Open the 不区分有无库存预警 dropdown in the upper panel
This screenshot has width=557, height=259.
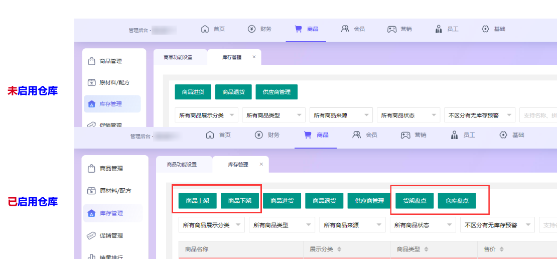[479, 115]
